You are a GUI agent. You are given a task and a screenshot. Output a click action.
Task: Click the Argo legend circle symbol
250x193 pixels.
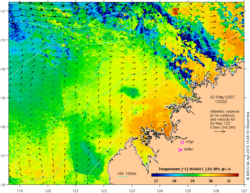[182, 142]
